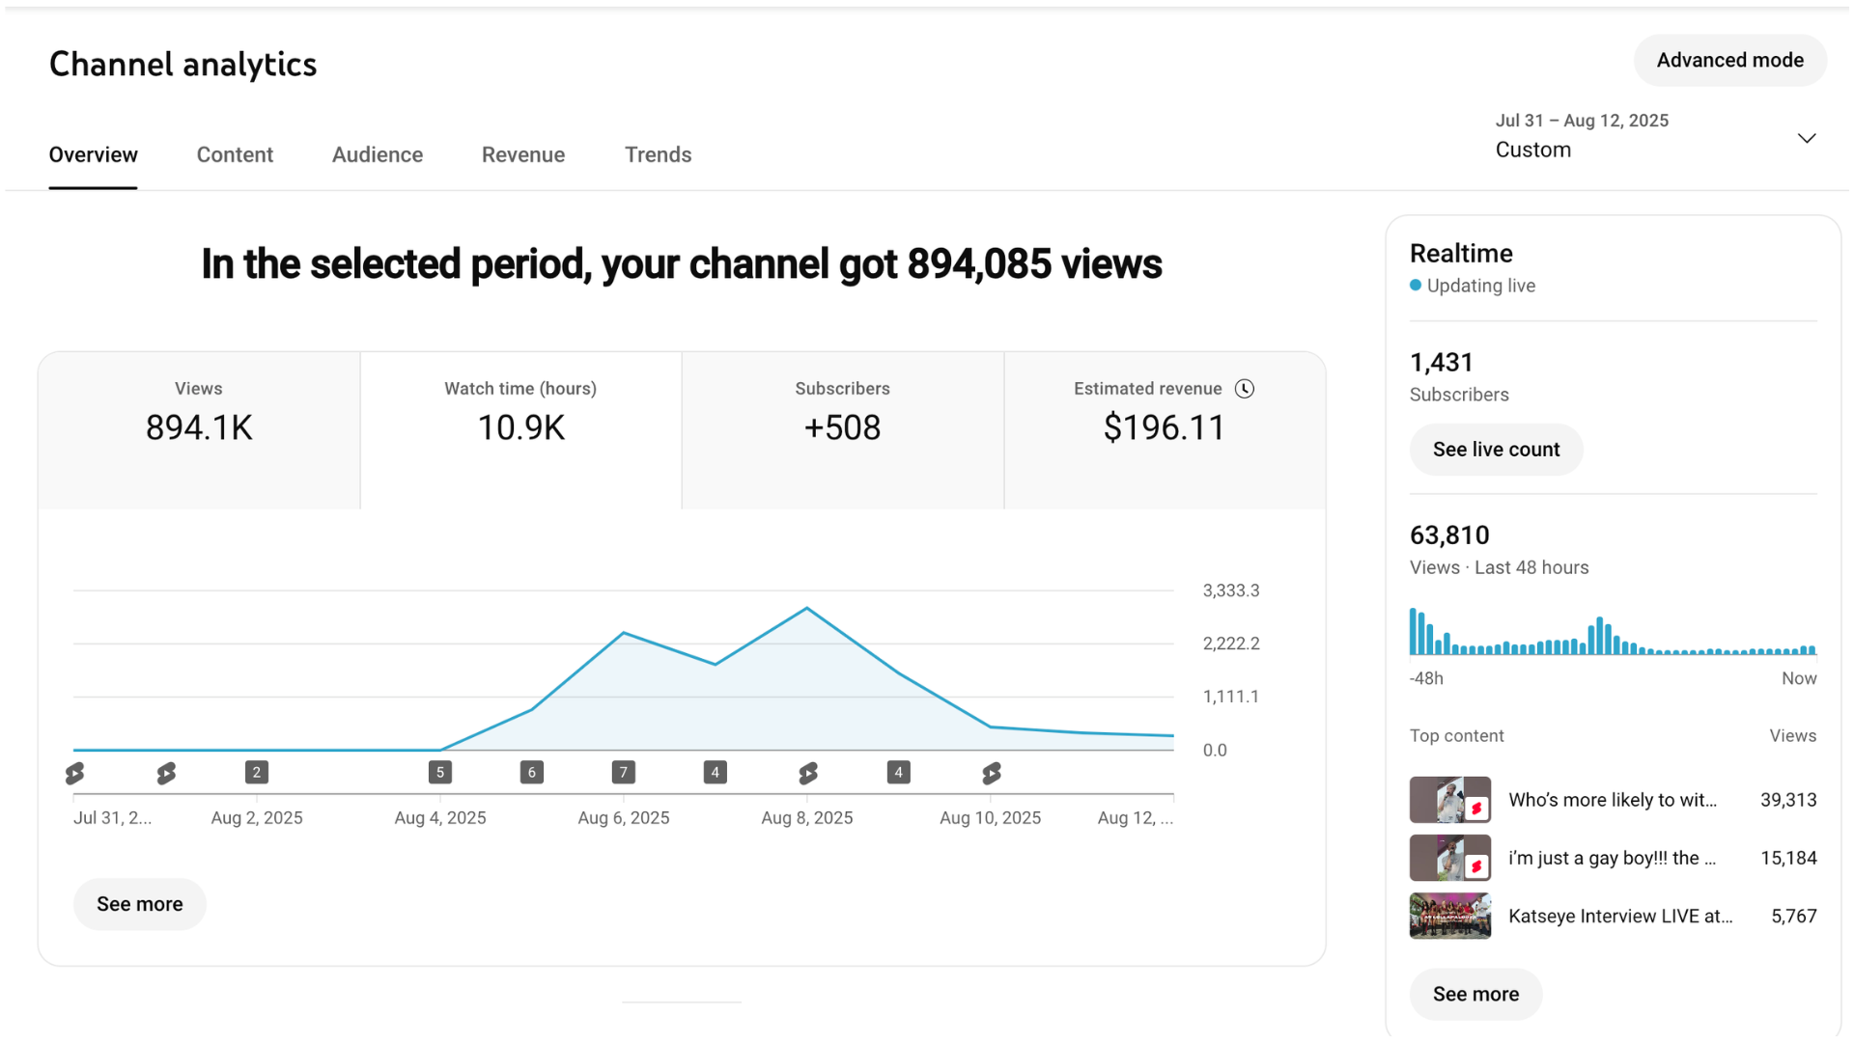Click the Advanced mode button
The width and height of the screenshot is (1854, 1042).
(1730, 60)
